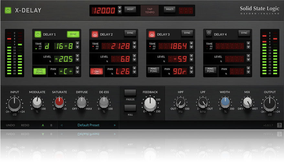Enable SYNC on Delay 2

point(130,33)
